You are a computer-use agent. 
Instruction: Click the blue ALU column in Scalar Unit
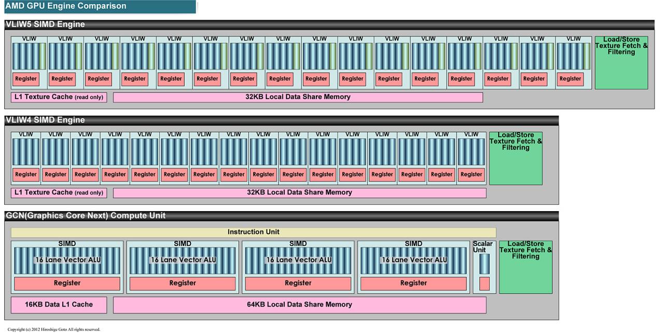coord(485,264)
